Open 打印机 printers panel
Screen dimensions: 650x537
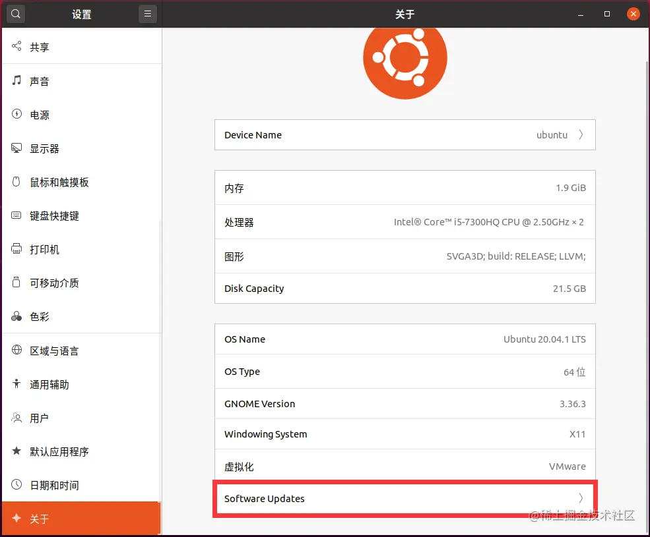[x=82, y=249]
